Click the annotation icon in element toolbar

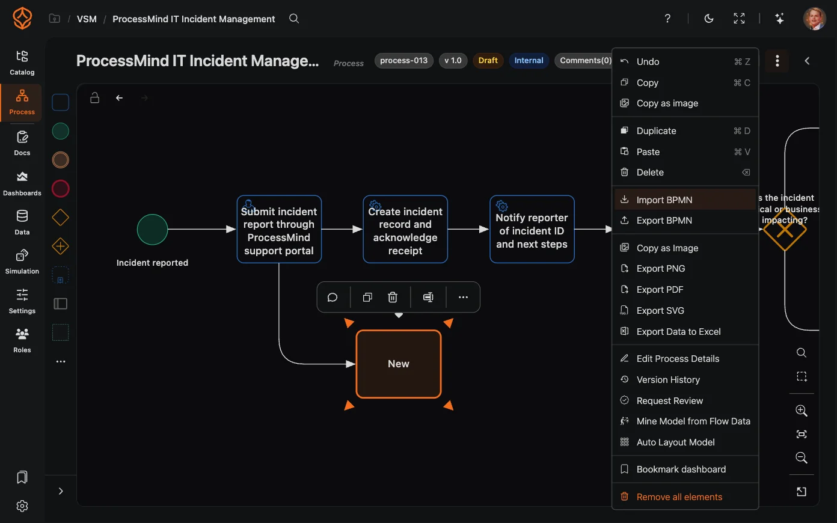428,298
